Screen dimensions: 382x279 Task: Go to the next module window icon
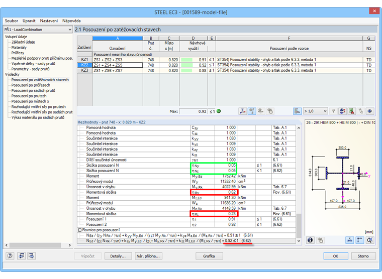pyautogui.click(x=31, y=256)
